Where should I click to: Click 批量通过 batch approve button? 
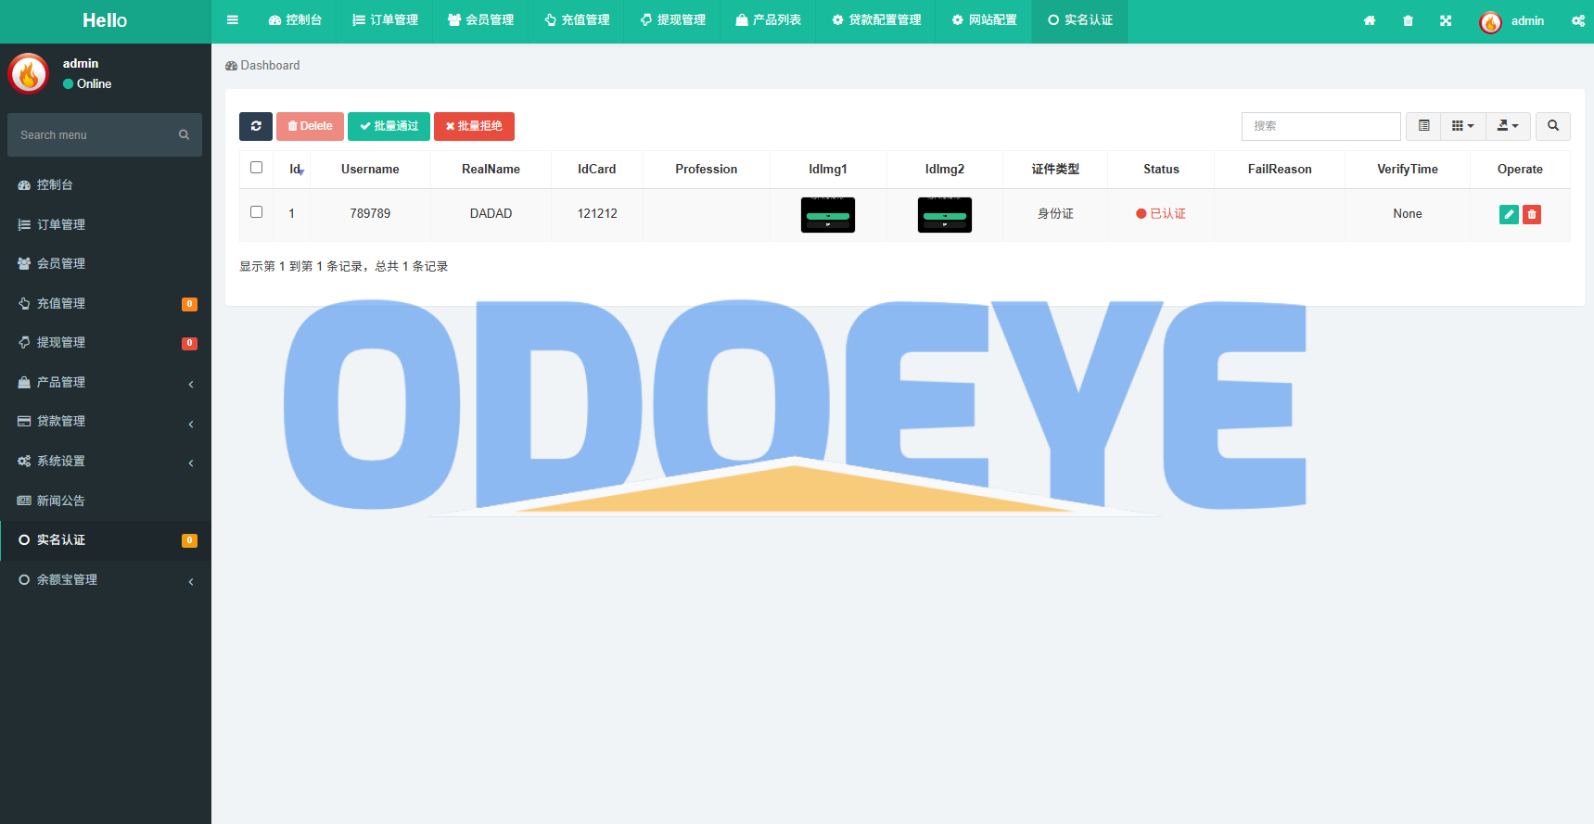(389, 126)
